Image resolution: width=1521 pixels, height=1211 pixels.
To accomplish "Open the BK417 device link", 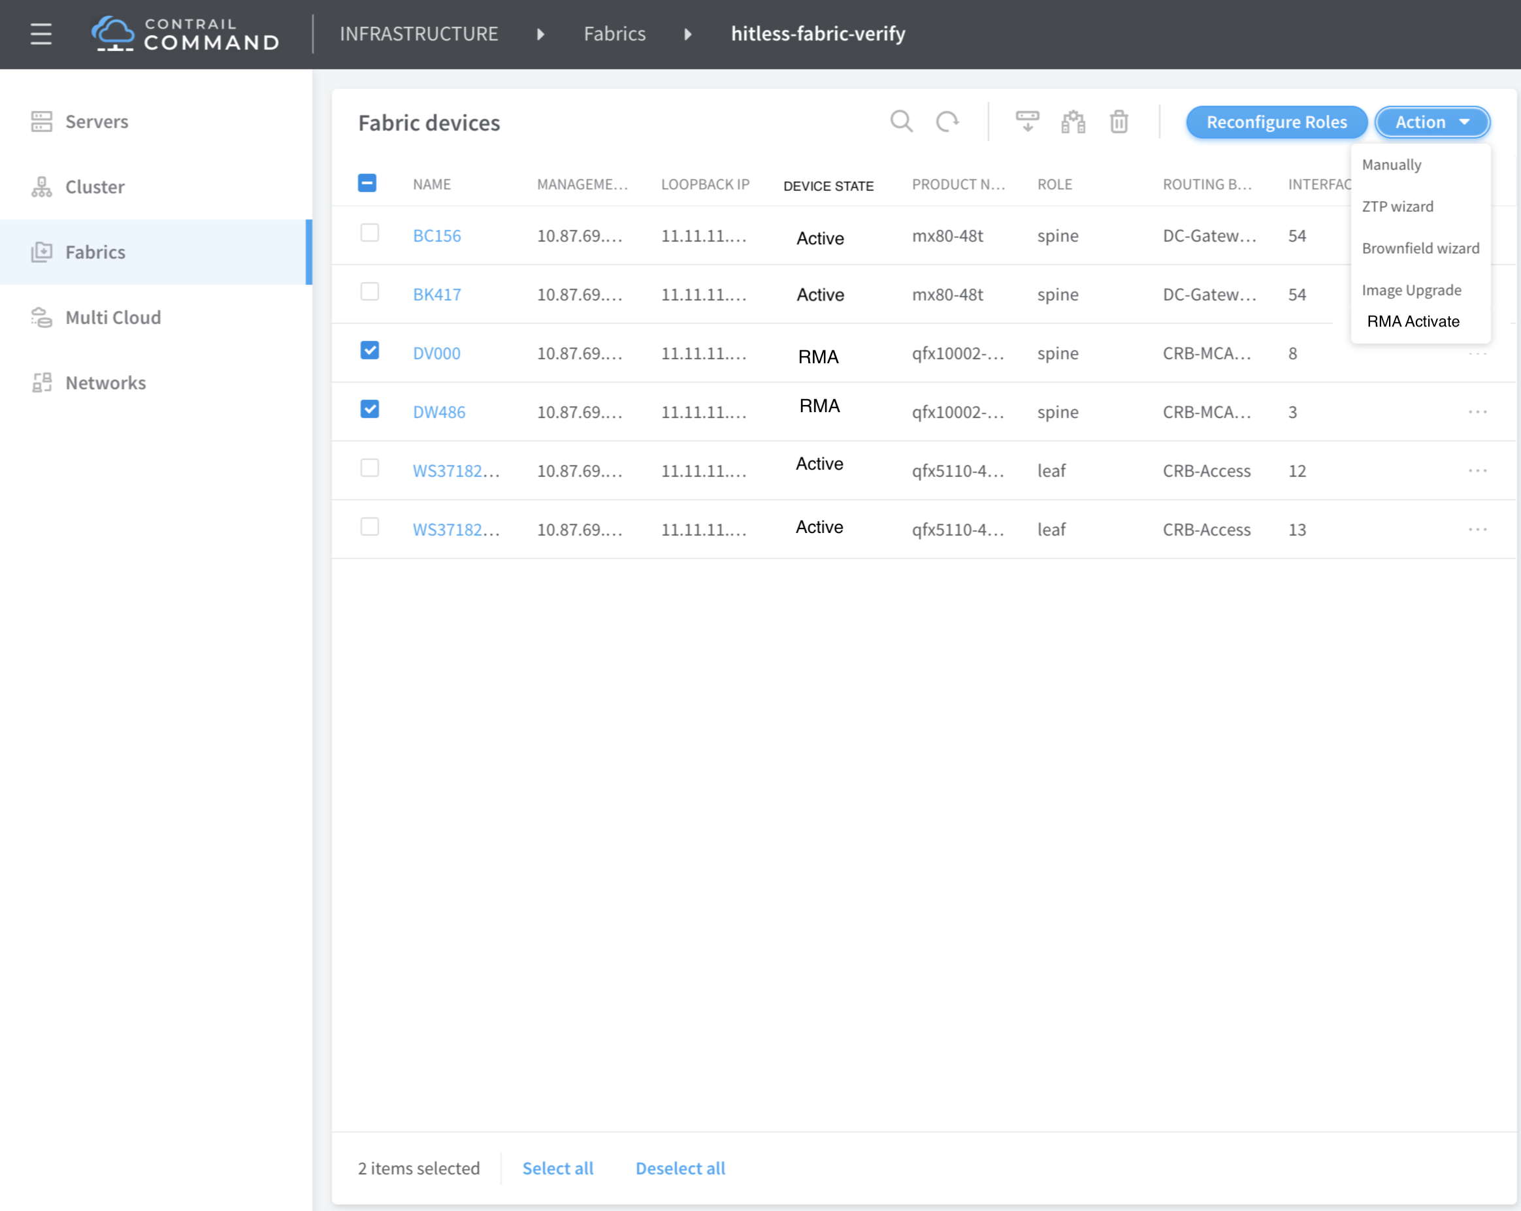I will (x=436, y=294).
